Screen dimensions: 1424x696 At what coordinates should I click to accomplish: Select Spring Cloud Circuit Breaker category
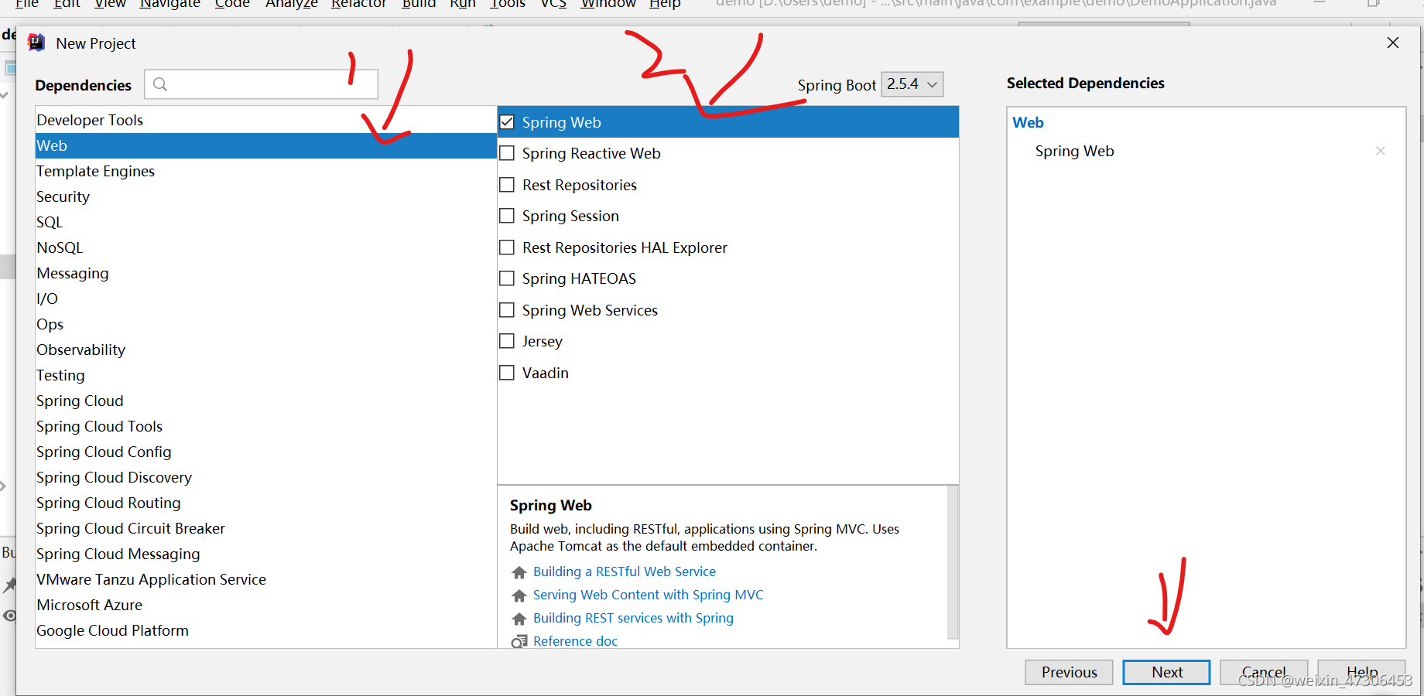265,528
